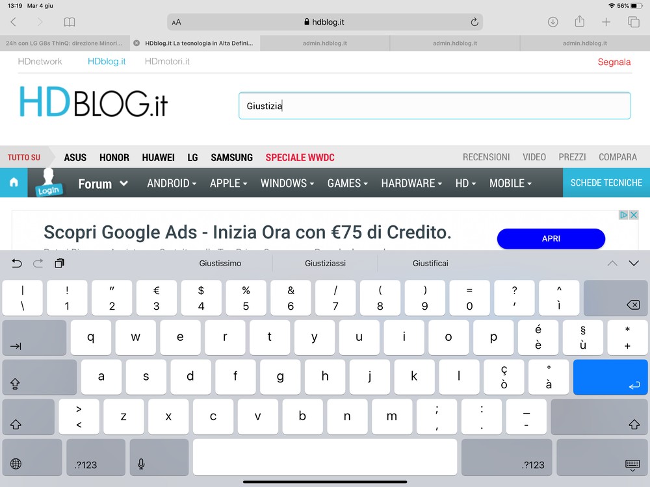Open the GAMES dropdown menu
Viewport: 650px width, 487px height.
click(347, 183)
